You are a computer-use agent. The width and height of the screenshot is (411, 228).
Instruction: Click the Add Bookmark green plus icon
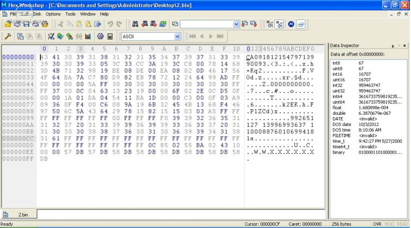click(x=60, y=36)
